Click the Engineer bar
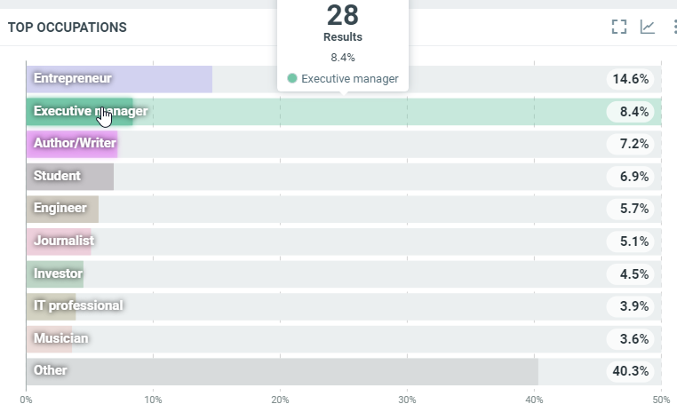The width and height of the screenshot is (677, 412). [x=62, y=209]
